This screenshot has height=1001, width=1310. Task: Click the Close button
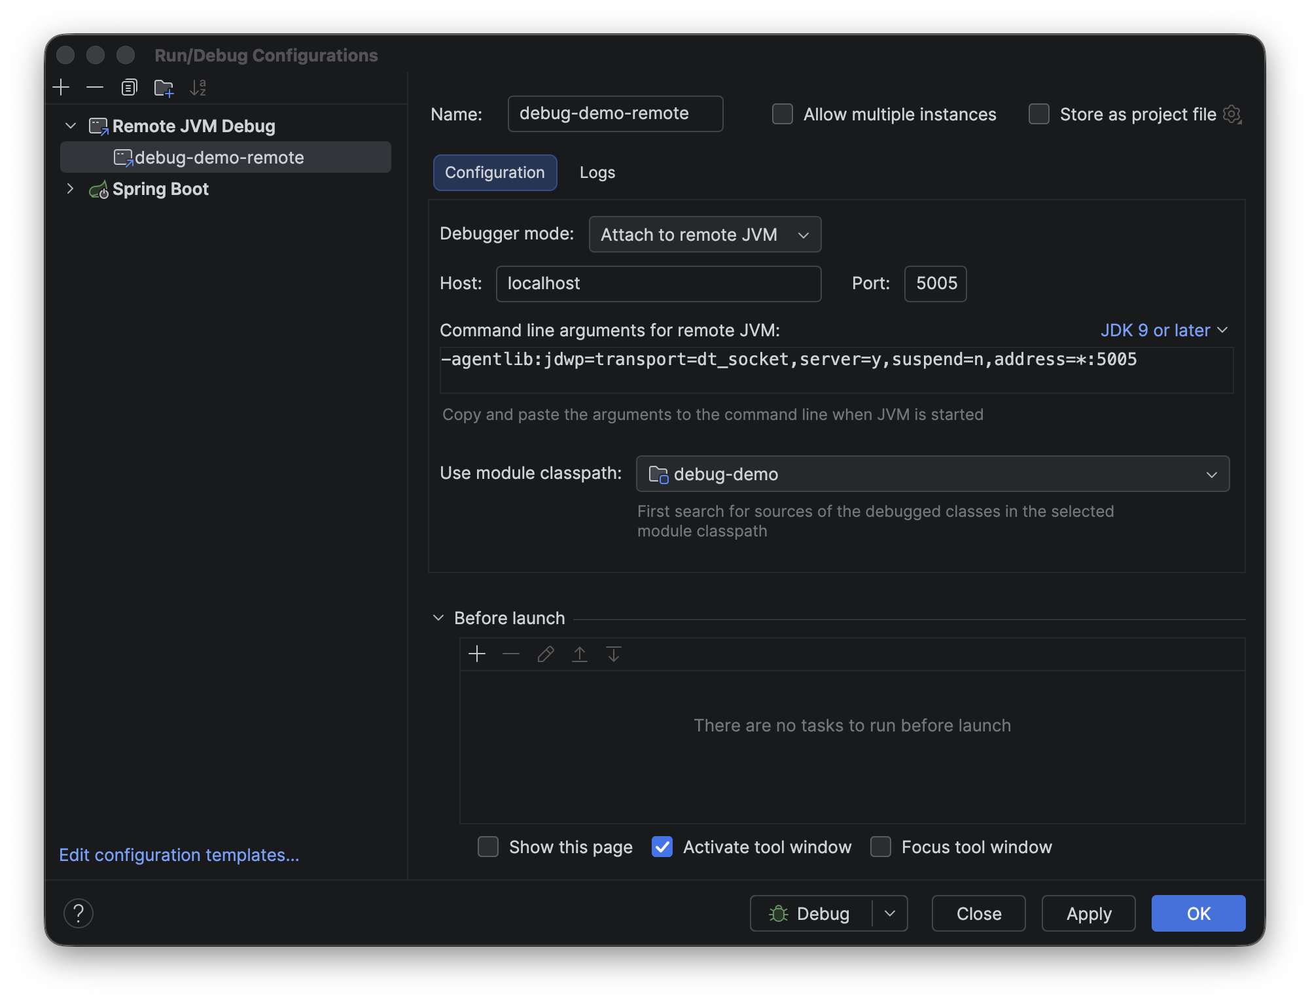pyautogui.click(x=978, y=913)
